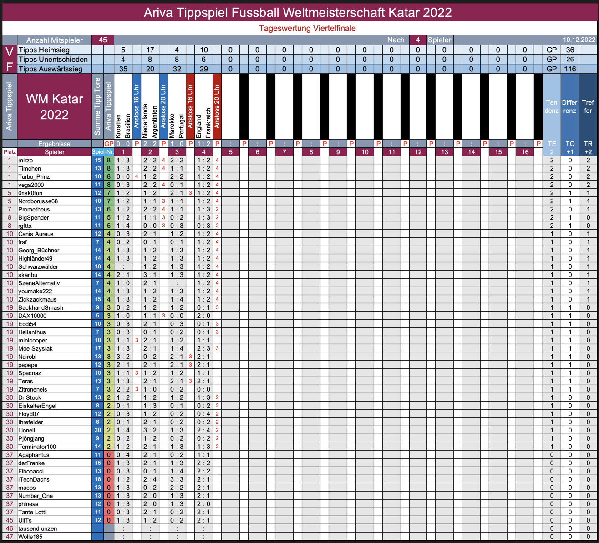Select the 'Tendenz' column header

[x=551, y=107]
